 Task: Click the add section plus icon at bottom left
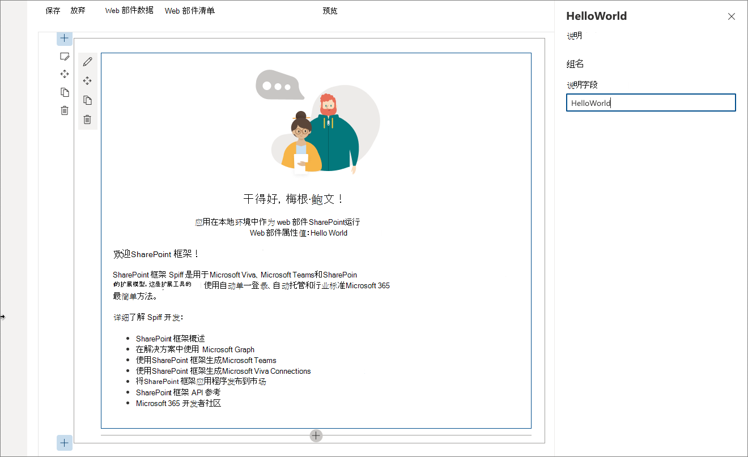pos(65,443)
